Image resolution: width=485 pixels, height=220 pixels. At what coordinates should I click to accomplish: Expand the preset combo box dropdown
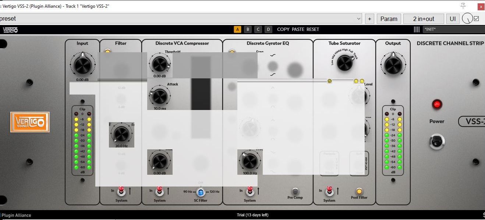pos(359,19)
